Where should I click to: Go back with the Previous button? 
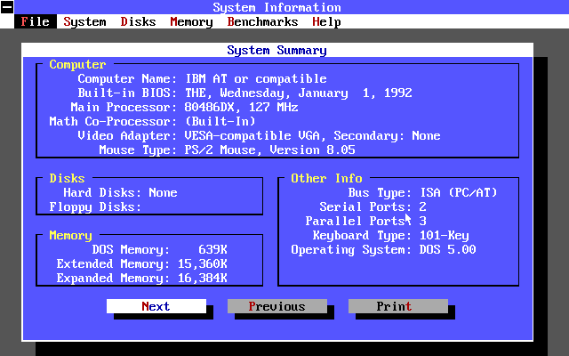[277, 306]
